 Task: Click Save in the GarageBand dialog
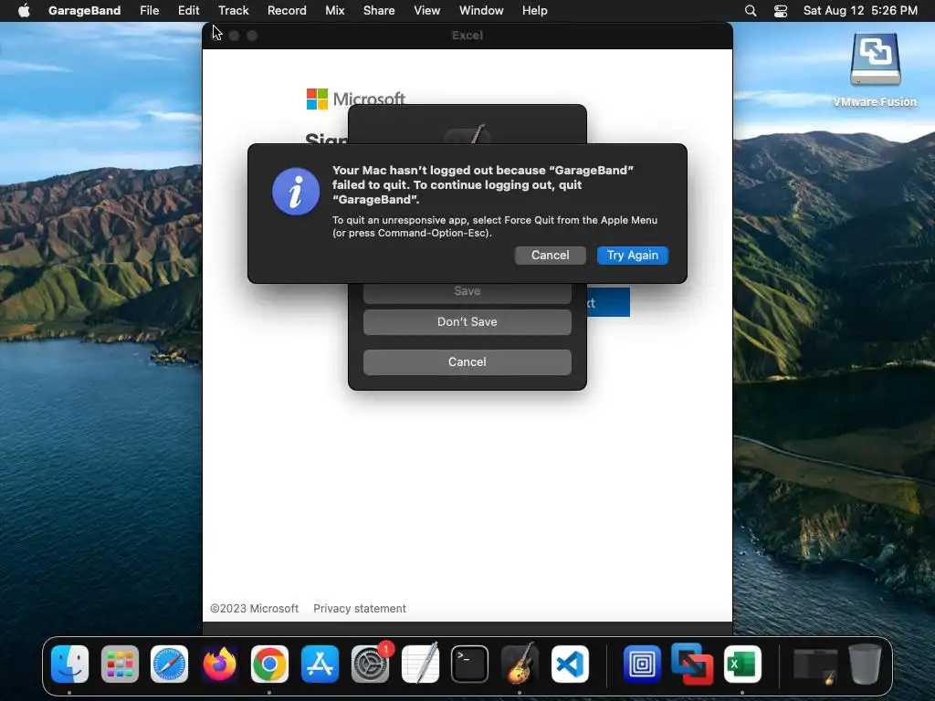(x=467, y=292)
